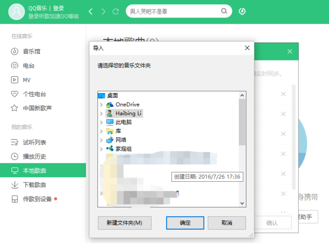Click the clock icon for 播放历史
This screenshot has height=243, width=329.
coord(14,157)
